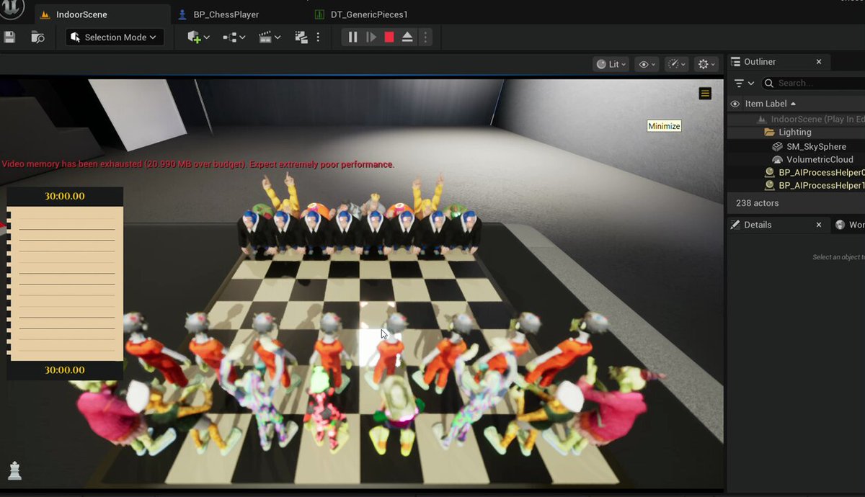Open the Selection Mode dropdown
This screenshot has width=865, height=497.
click(115, 37)
